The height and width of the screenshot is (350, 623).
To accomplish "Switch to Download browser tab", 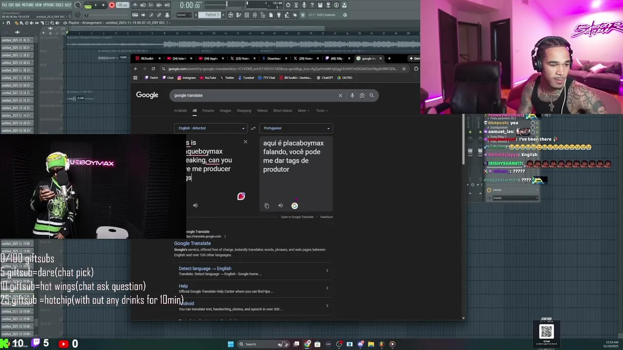I will pyautogui.click(x=274, y=58).
